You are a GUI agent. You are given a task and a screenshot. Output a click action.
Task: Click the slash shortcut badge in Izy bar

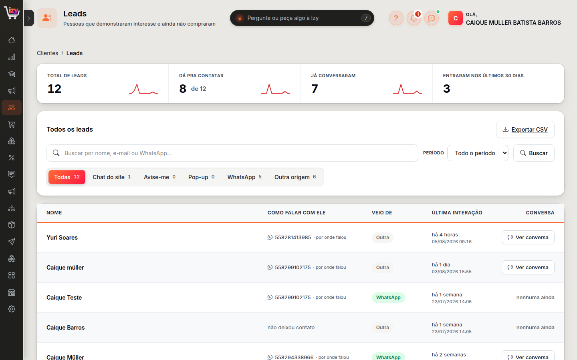click(366, 18)
